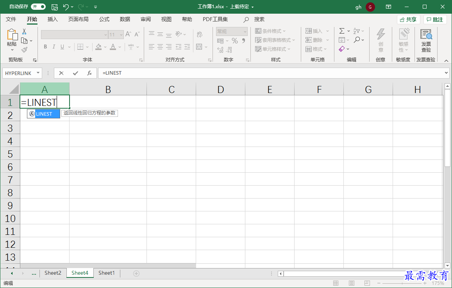
Task: Switch to the 公式 Formulas tab
Action: (104, 19)
